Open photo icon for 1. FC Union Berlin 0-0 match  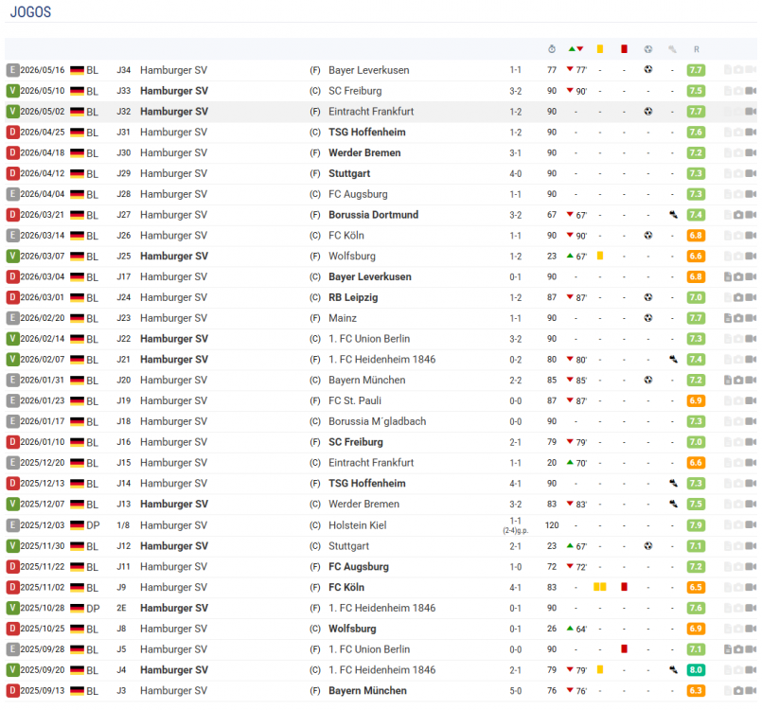[x=738, y=649]
